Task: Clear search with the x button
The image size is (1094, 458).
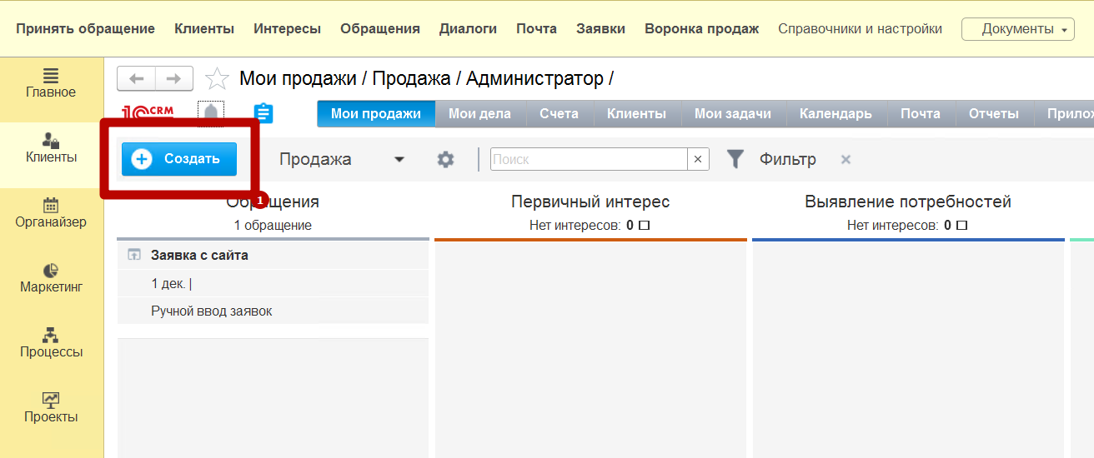Action: pos(698,160)
